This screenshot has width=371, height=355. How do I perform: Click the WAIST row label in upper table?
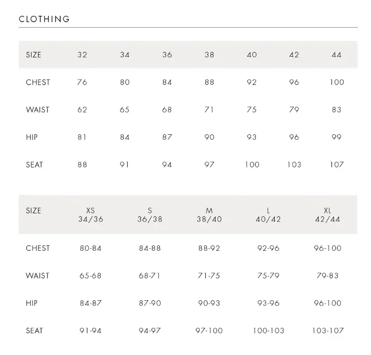tap(37, 110)
